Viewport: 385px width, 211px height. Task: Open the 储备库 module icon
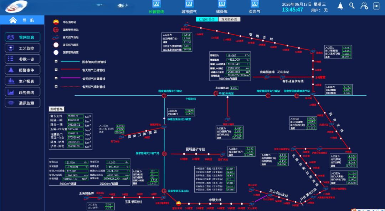tap(222, 4)
